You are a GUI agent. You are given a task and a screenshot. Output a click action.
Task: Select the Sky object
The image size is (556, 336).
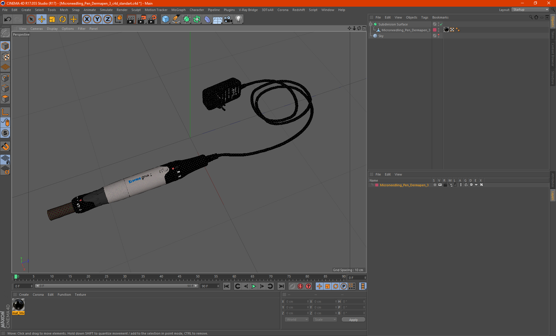[381, 36]
